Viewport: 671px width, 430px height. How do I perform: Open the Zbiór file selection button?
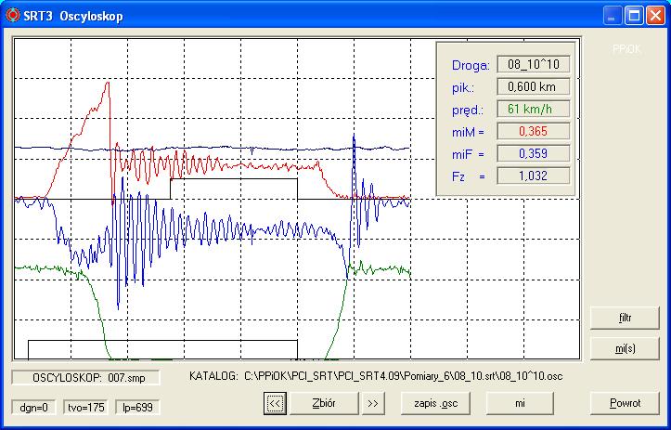click(x=324, y=403)
